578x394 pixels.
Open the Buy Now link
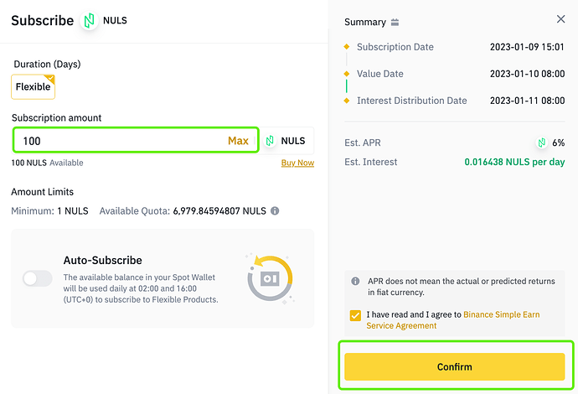(297, 163)
